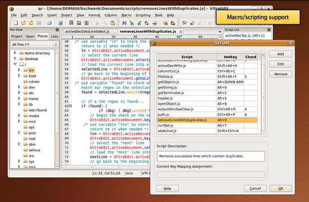Screen dimensions: 309x202
Task: Select fileSize.js in the scripts list
Action: (207, 77)
